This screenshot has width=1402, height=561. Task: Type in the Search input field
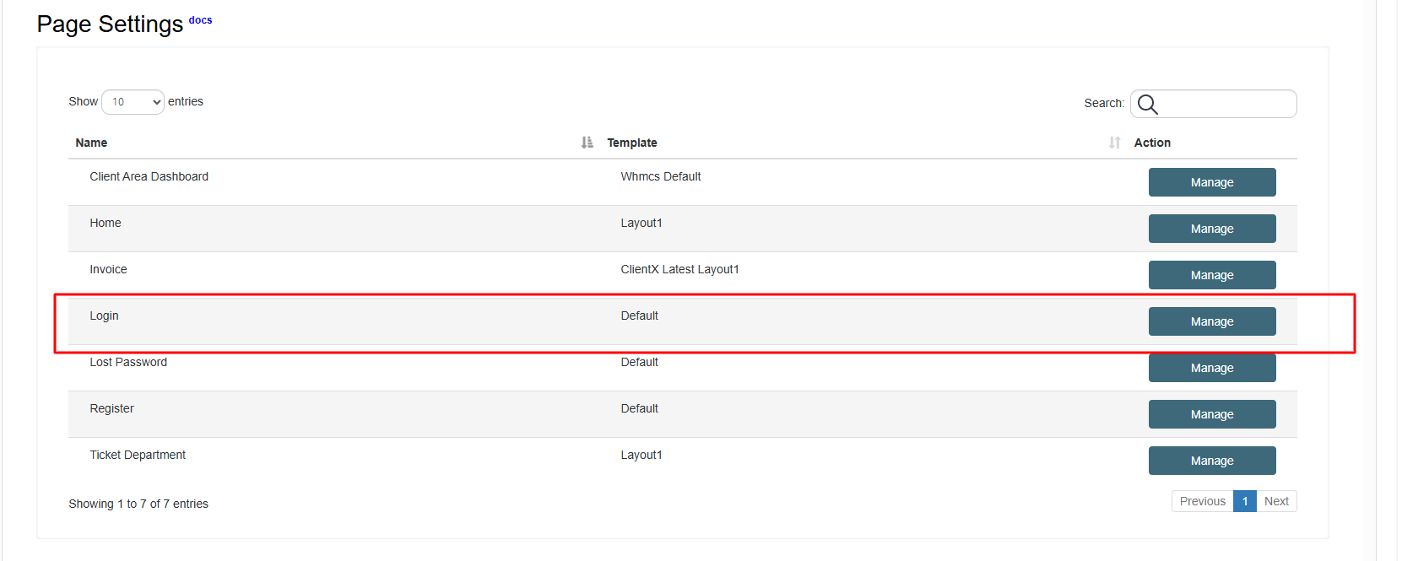click(x=1226, y=104)
